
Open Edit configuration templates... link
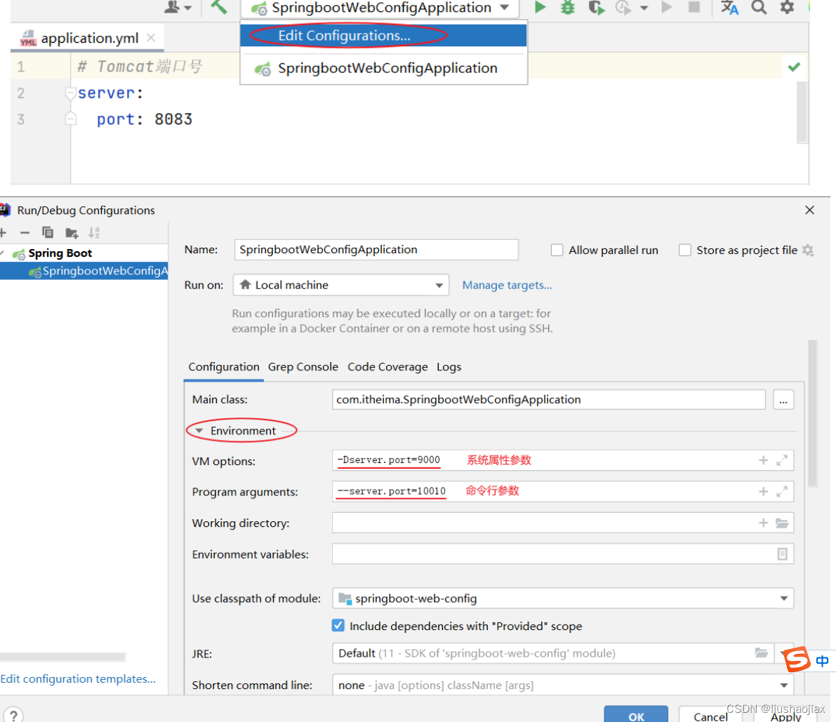click(78, 678)
